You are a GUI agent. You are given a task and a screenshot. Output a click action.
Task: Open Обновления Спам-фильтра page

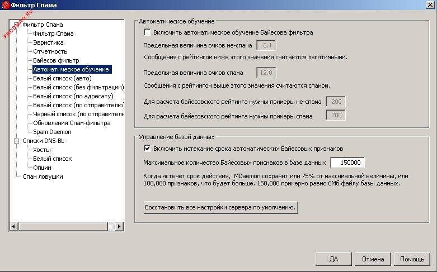(72, 123)
